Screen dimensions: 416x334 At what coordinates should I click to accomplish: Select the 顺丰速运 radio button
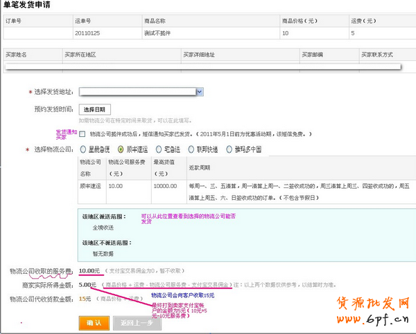pyautogui.click(x=121, y=149)
